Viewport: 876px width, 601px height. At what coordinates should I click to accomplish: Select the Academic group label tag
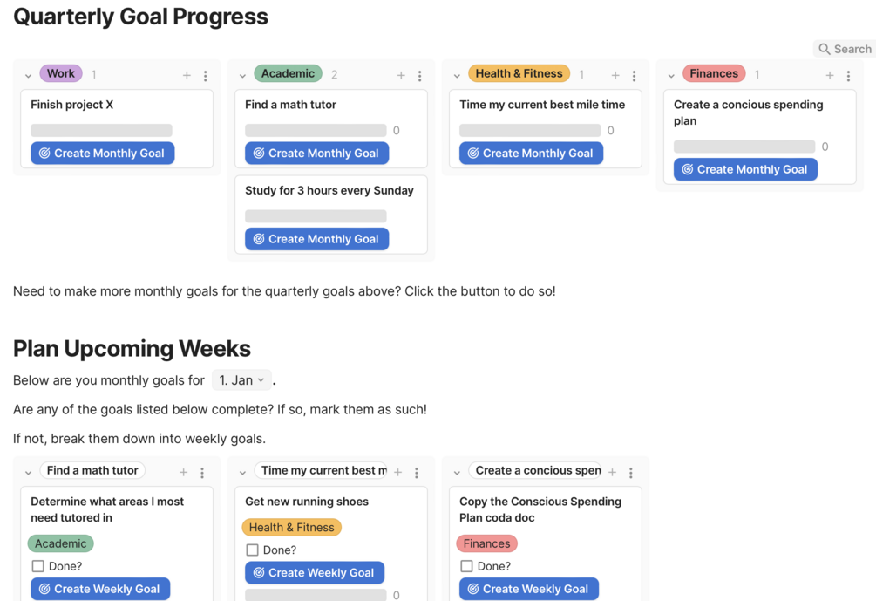coord(288,74)
